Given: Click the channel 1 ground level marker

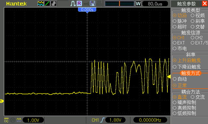Looking at the screenshot, I should 2,101.
